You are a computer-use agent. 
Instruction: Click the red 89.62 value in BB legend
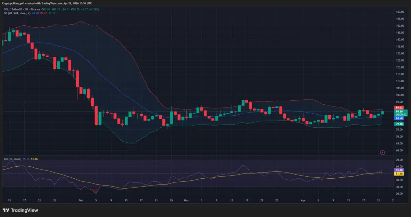coord(43,13)
